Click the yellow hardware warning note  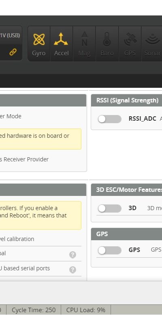pos(40,139)
